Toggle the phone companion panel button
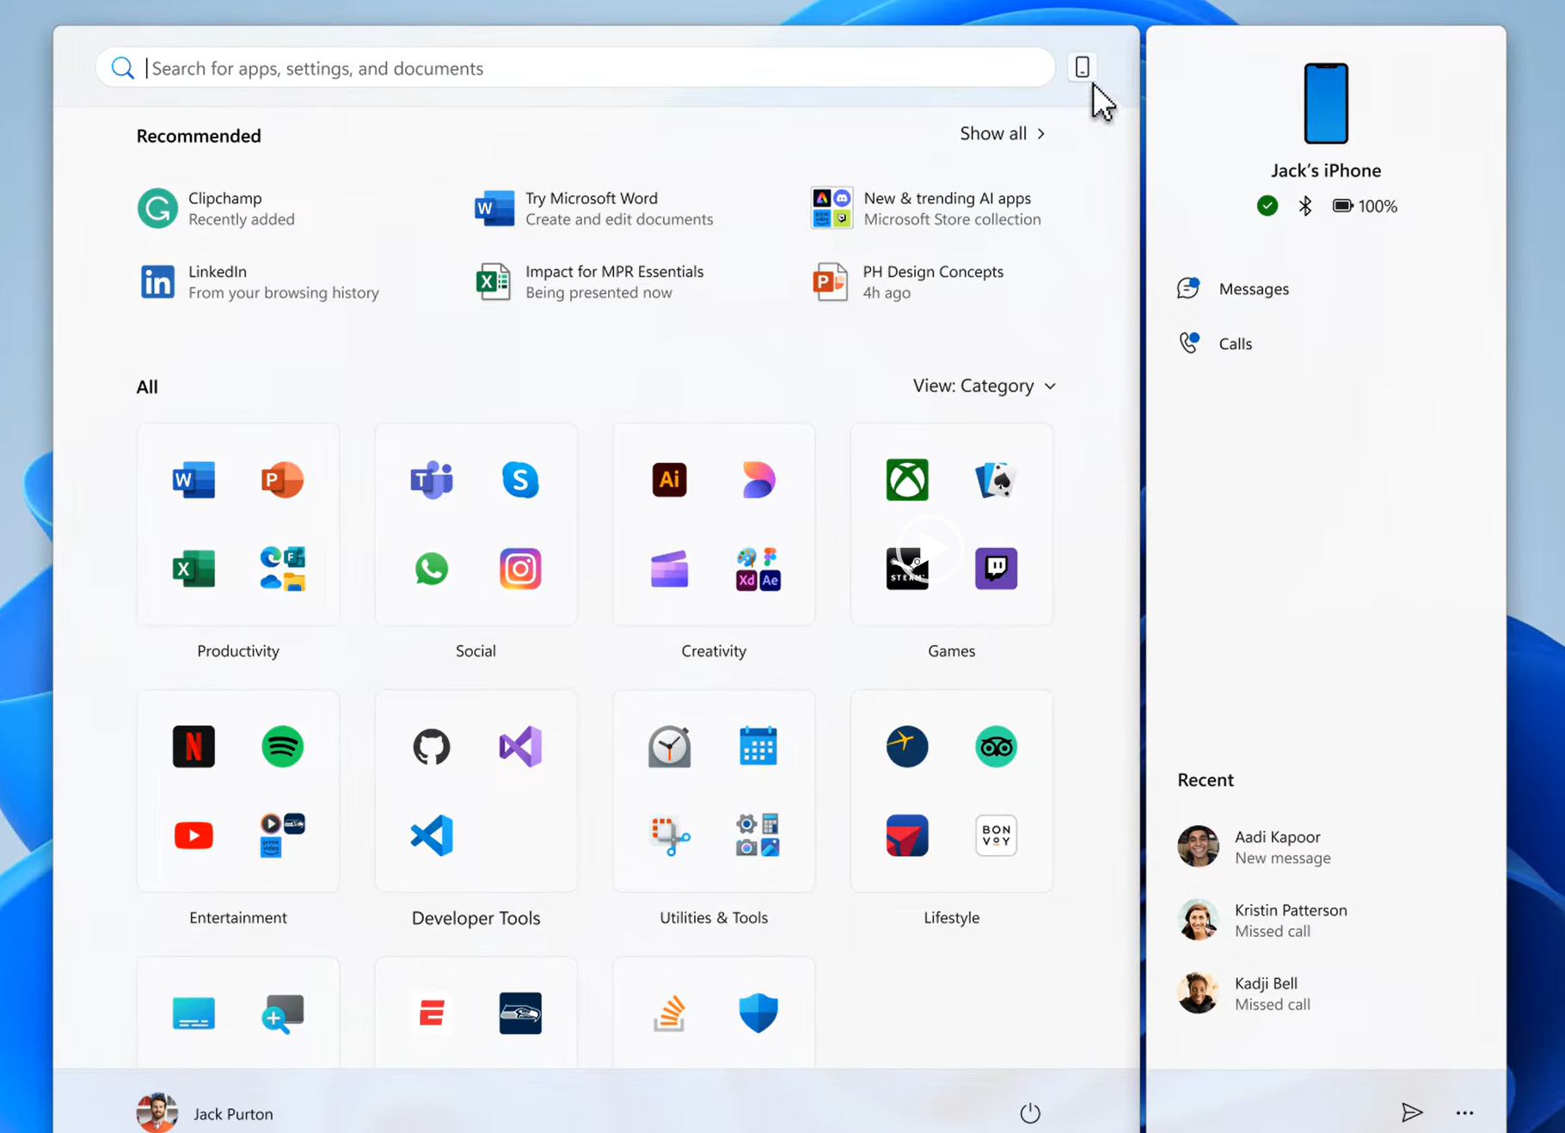Image resolution: width=1565 pixels, height=1133 pixels. pyautogui.click(x=1082, y=67)
